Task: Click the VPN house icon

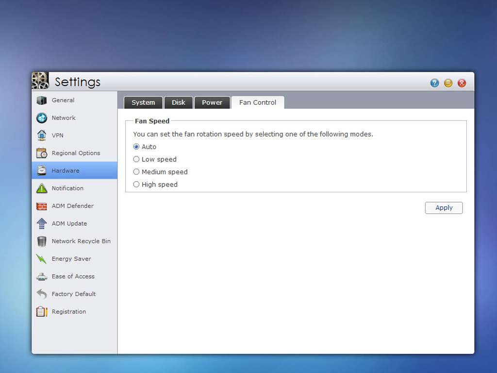Action: (42, 136)
